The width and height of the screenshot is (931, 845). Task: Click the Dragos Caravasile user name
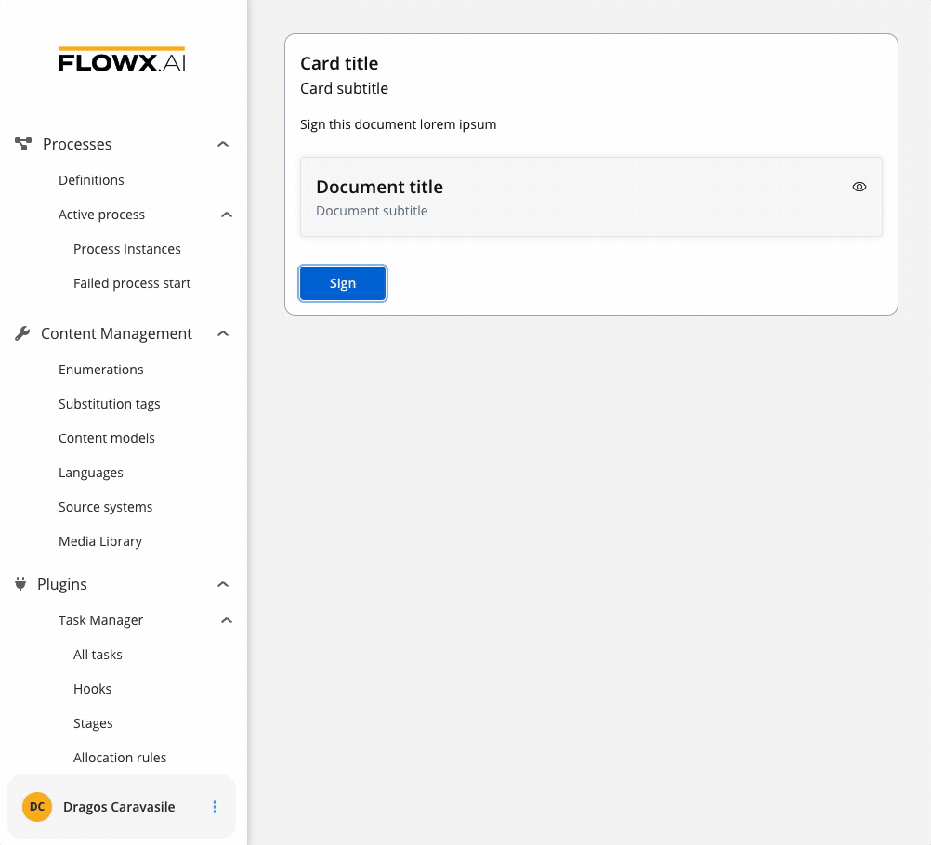click(x=119, y=807)
